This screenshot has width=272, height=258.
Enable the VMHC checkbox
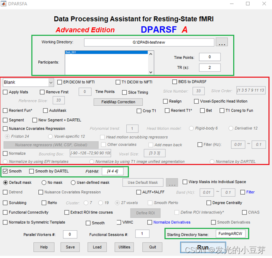pos(119,222)
